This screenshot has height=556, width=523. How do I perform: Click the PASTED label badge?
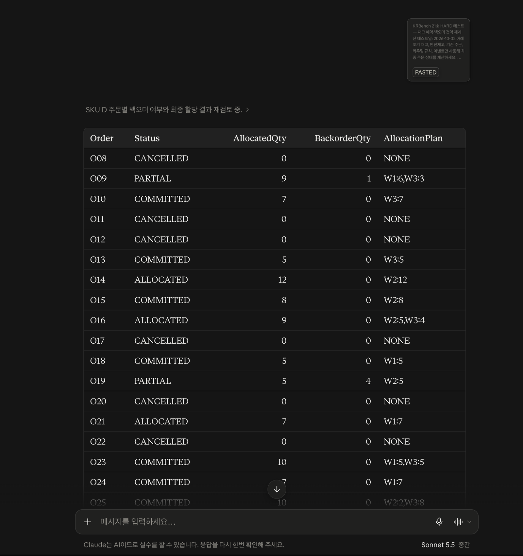[426, 72]
